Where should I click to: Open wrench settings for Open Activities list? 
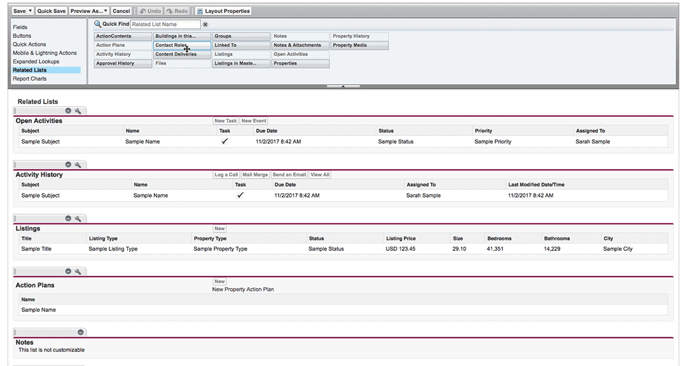(x=78, y=111)
